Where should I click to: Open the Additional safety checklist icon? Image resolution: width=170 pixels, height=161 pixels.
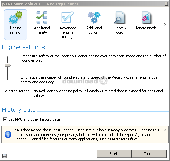coord(41,17)
